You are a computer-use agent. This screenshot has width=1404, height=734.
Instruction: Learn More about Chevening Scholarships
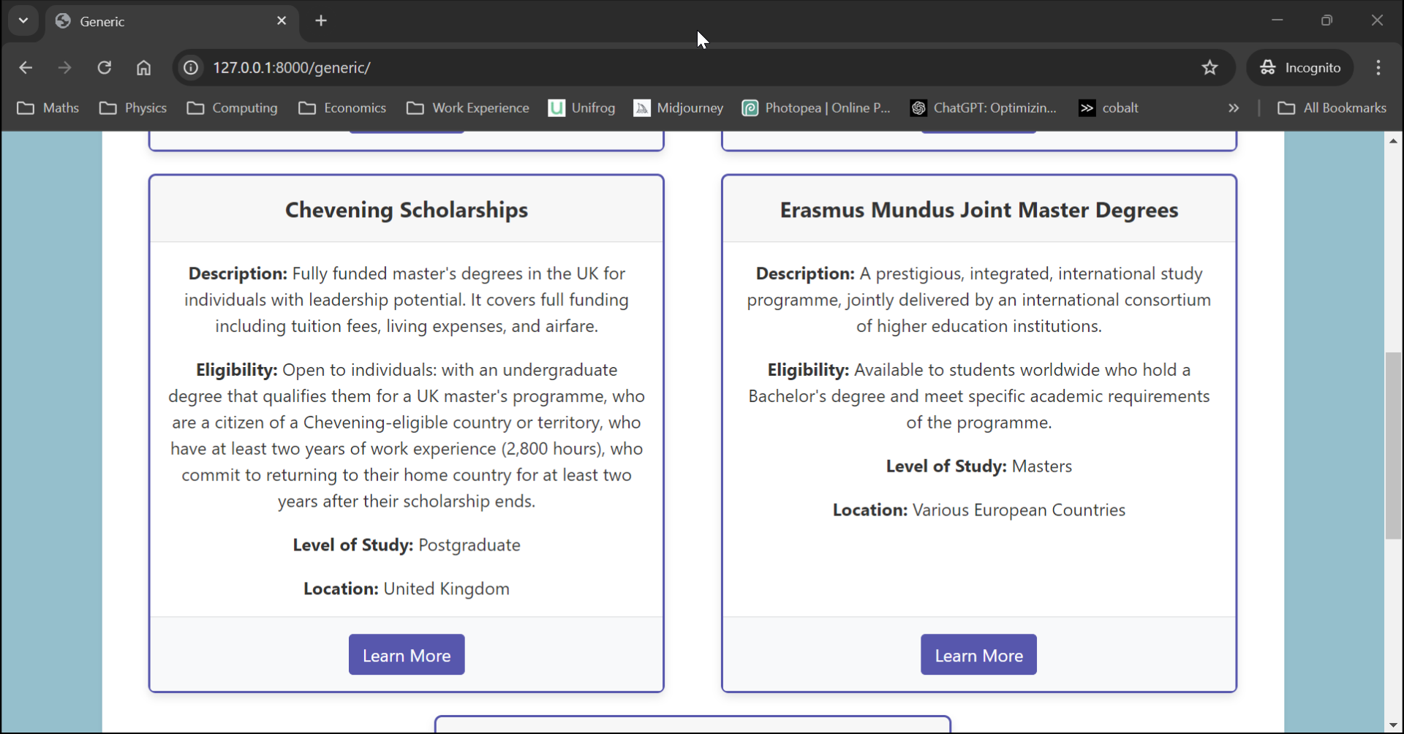click(407, 655)
